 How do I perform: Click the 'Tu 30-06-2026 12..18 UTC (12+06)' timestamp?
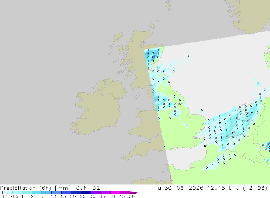211,188
